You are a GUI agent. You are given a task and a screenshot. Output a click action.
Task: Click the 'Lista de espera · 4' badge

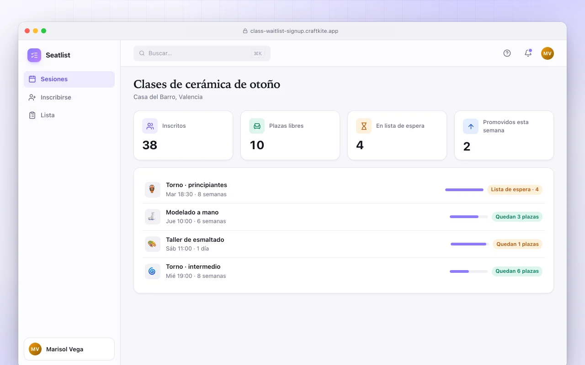point(515,189)
